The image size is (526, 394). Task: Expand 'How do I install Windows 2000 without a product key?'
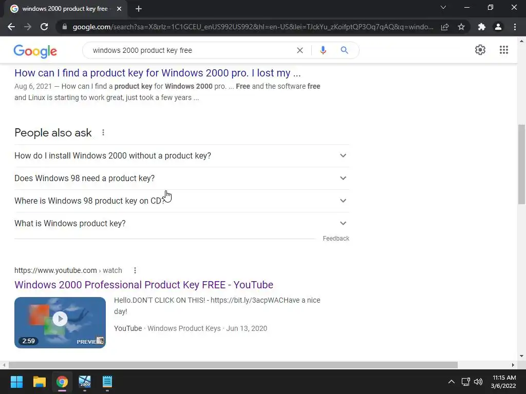click(x=182, y=156)
